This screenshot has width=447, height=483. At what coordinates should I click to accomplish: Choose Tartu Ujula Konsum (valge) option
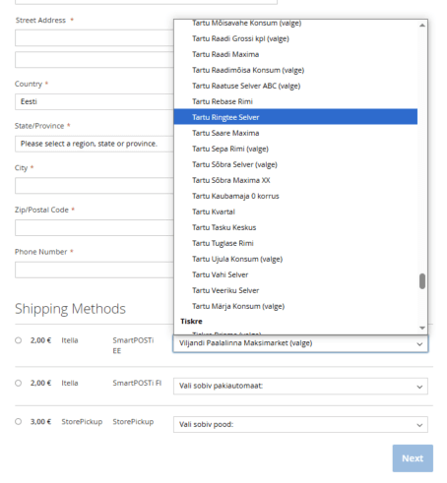[x=295, y=259]
